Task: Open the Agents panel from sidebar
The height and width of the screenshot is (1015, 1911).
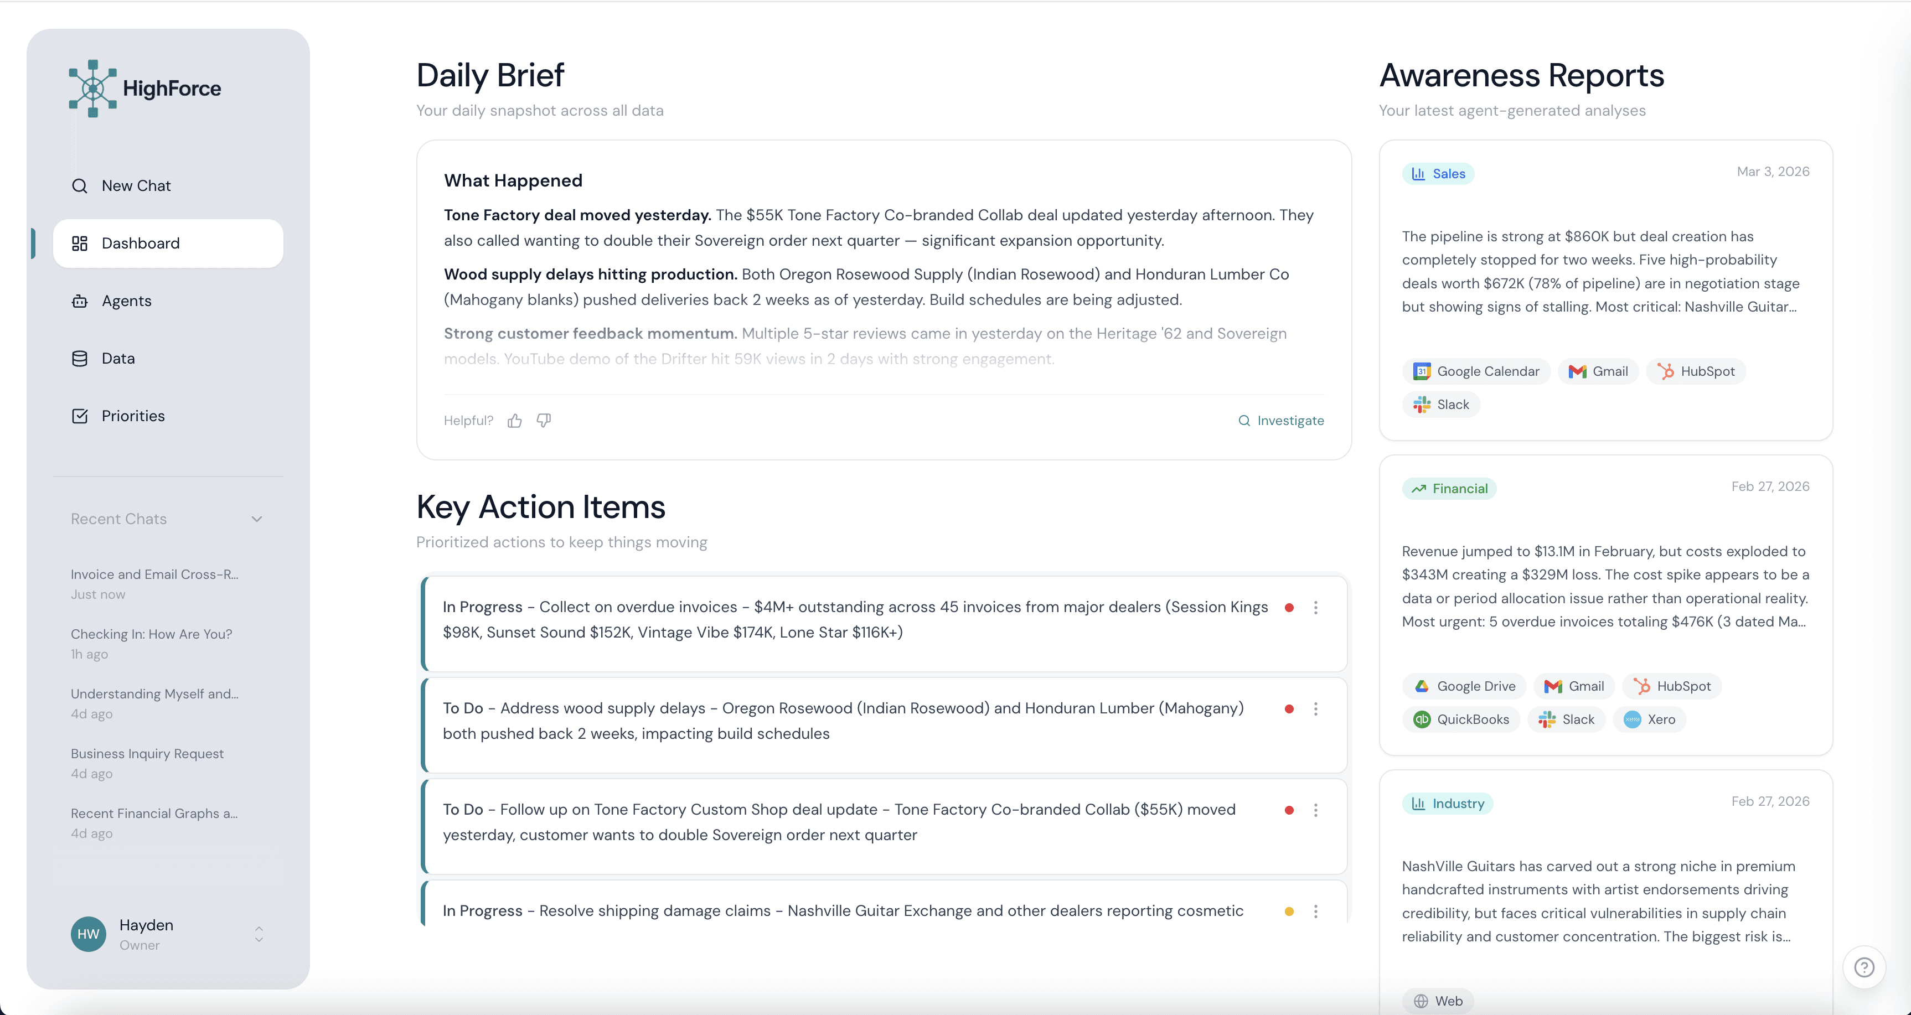Action: [x=127, y=301]
